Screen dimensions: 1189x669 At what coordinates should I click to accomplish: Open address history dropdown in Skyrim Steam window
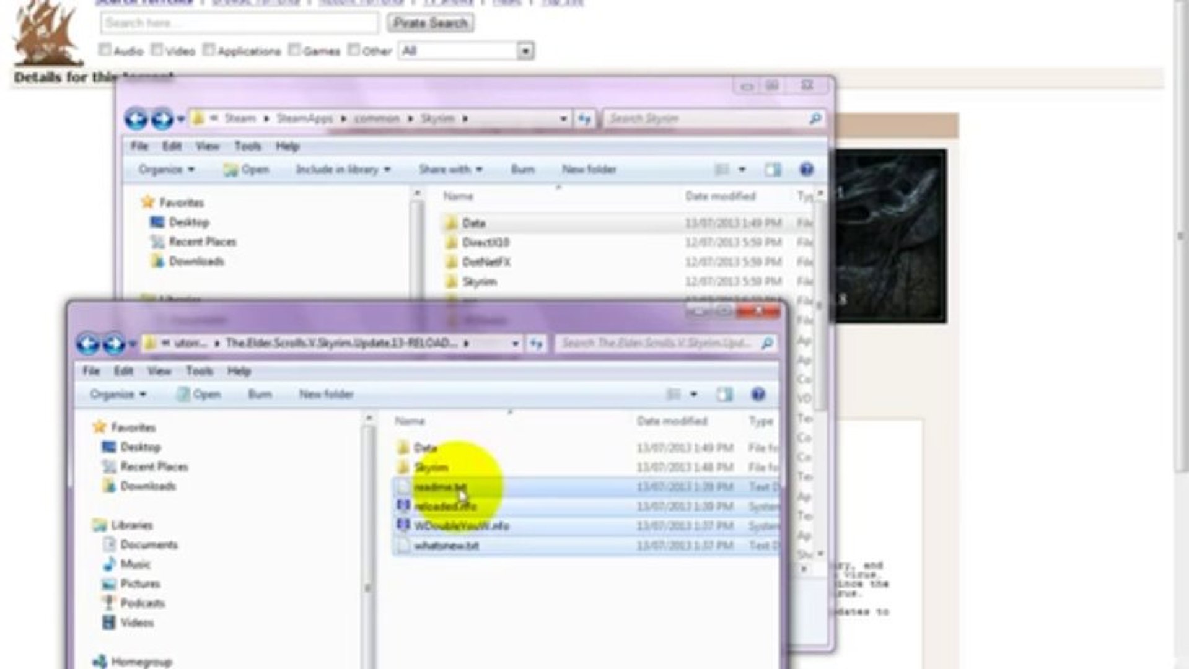[563, 118]
